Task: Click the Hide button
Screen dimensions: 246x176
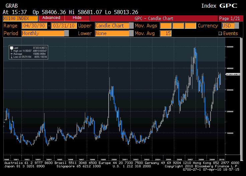Action: (x=77, y=18)
